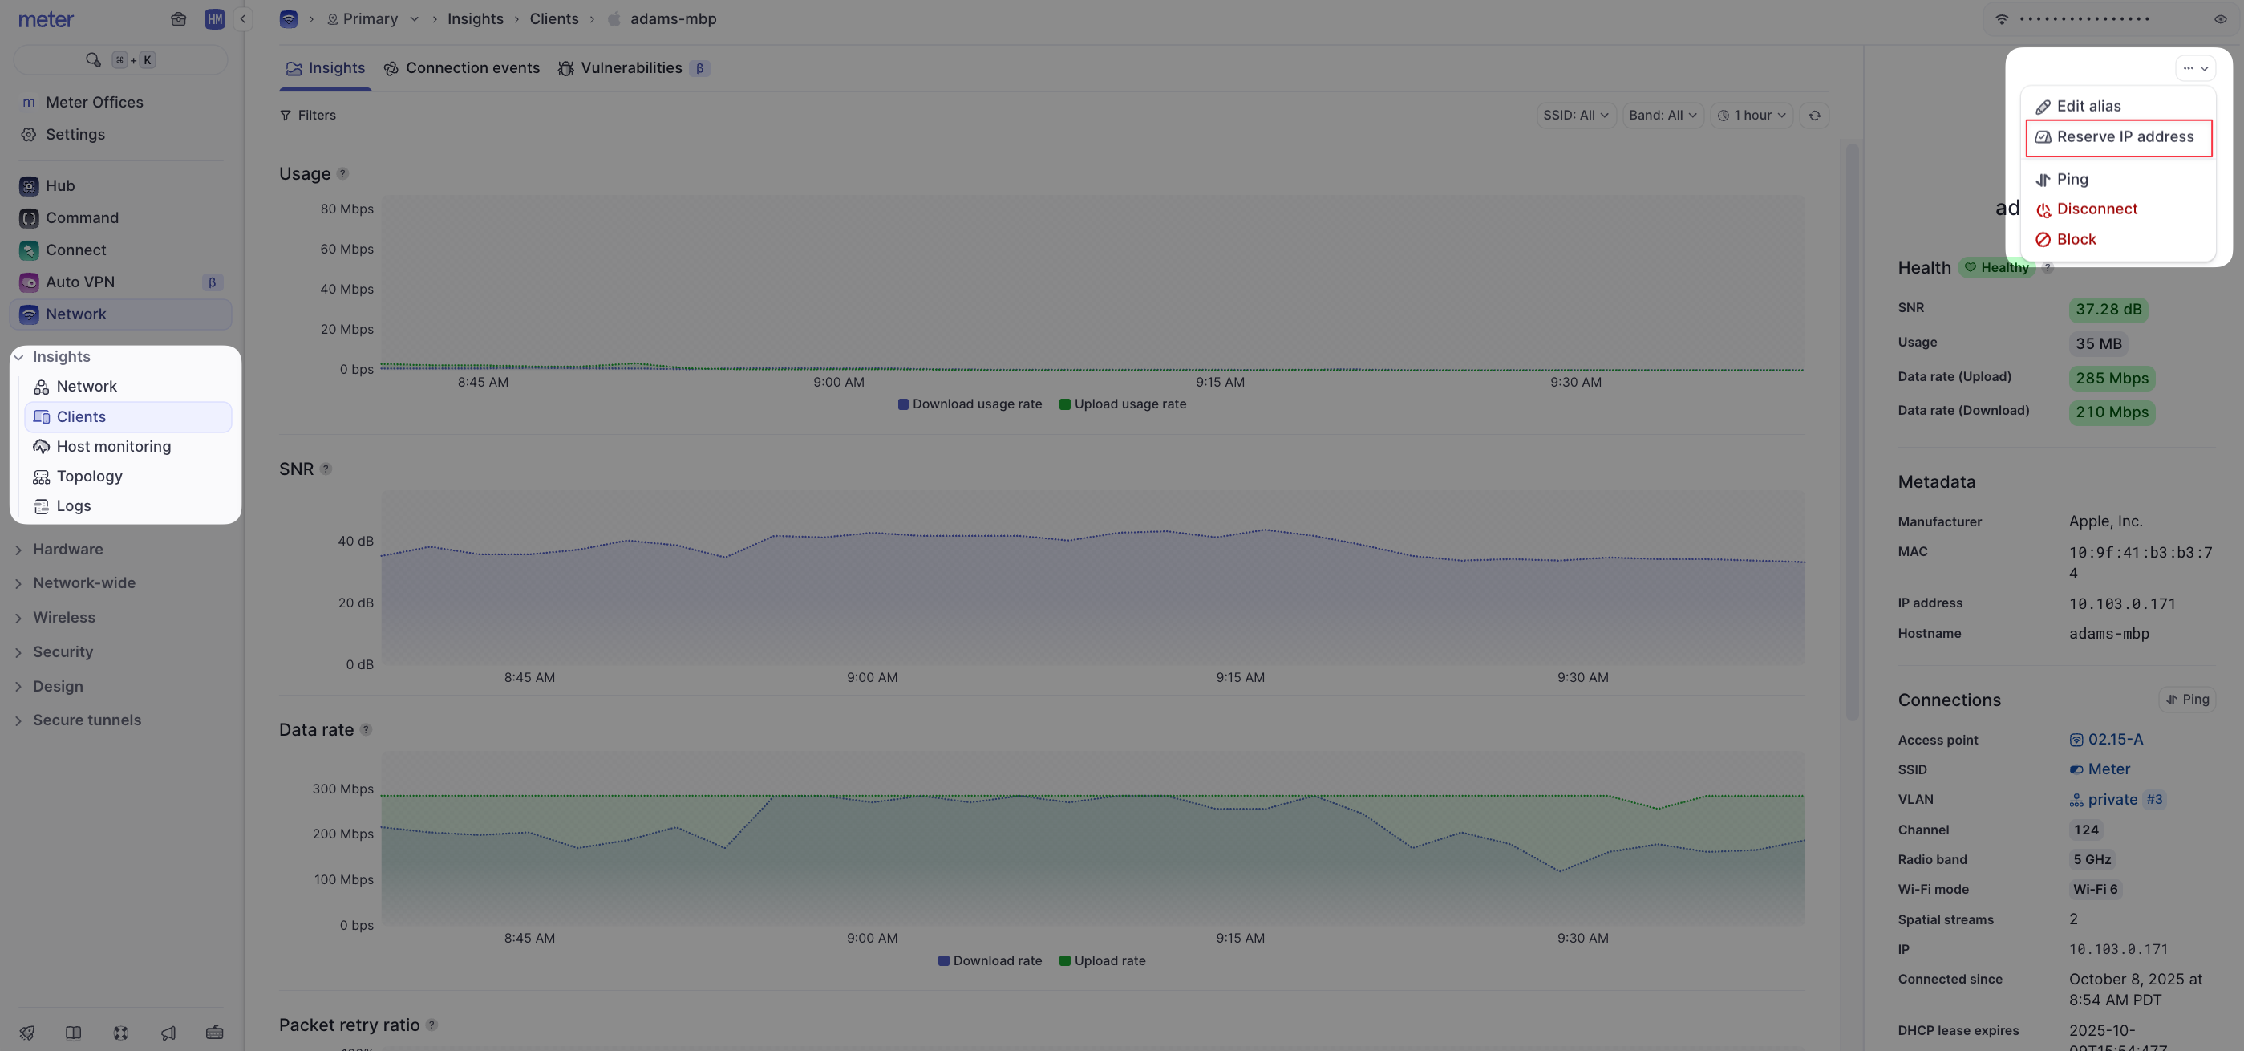Click the refresh icon next to 1 hour

(1815, 115)
